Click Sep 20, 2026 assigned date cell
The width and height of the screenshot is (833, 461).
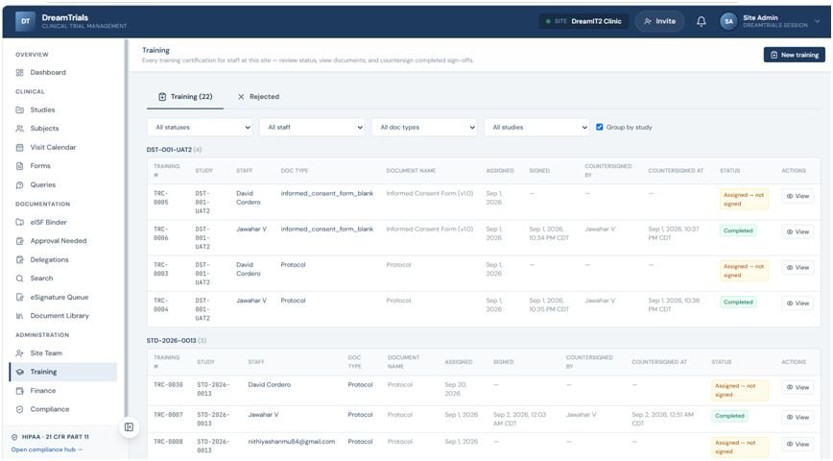pos(455,389)
